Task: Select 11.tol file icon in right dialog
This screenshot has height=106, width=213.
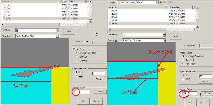Action: coord(110,10)
